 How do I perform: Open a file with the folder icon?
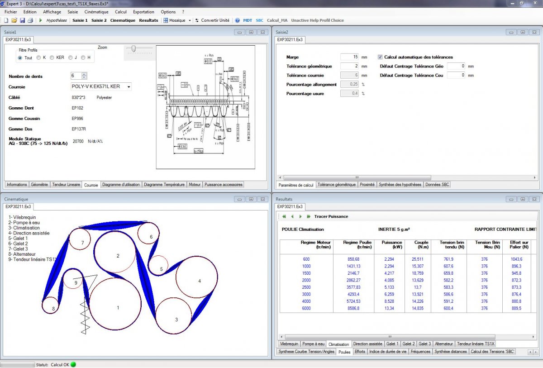point(14,20)
